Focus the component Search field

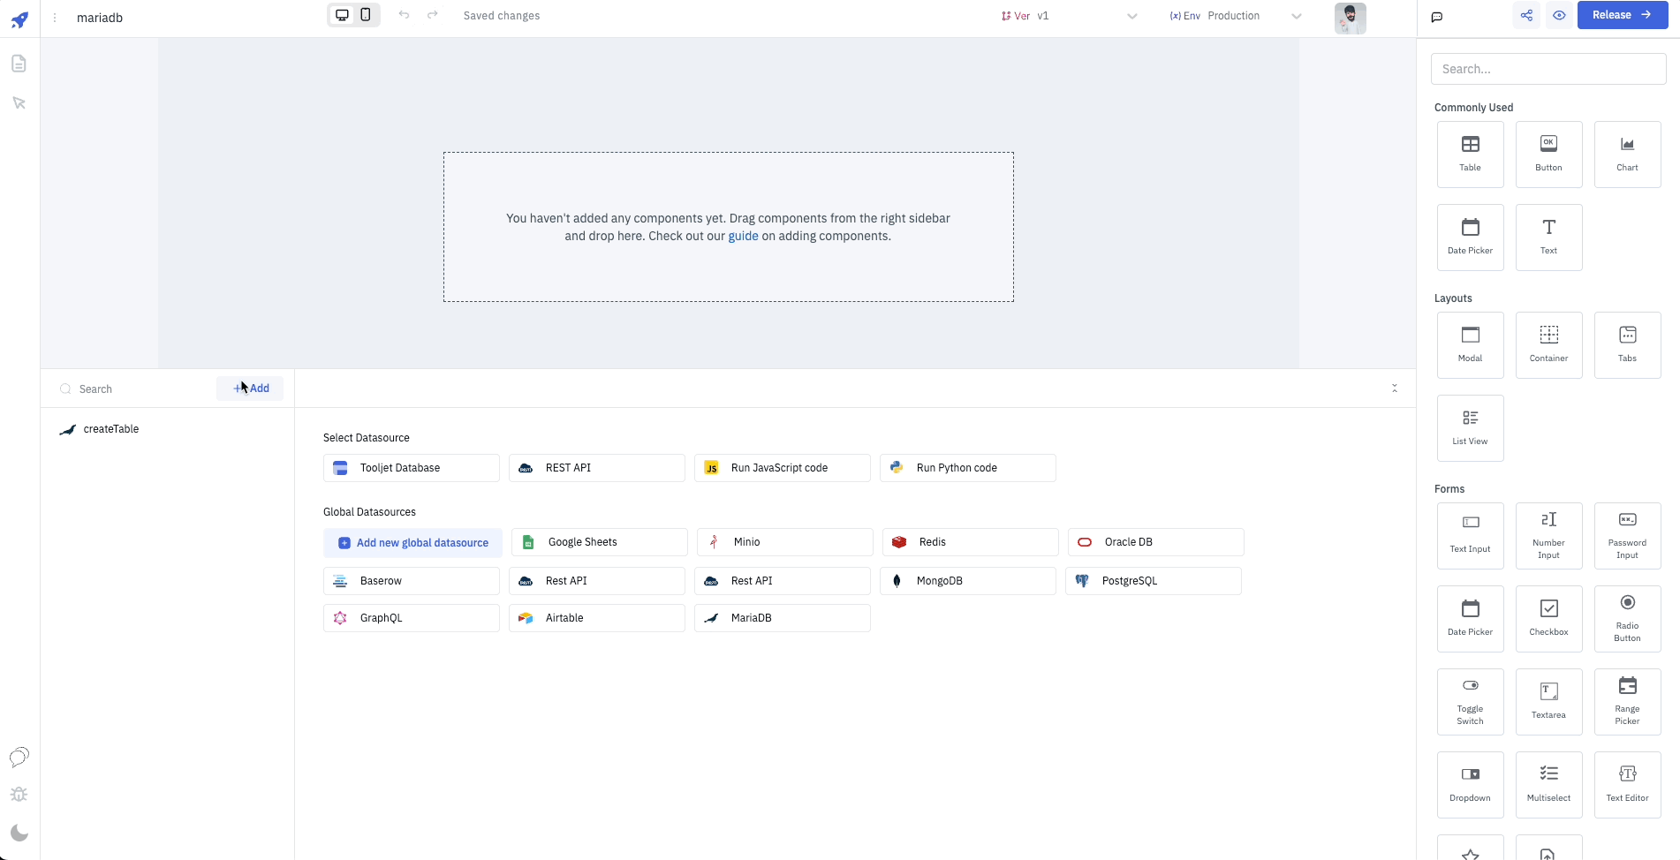pos(1548,69)
